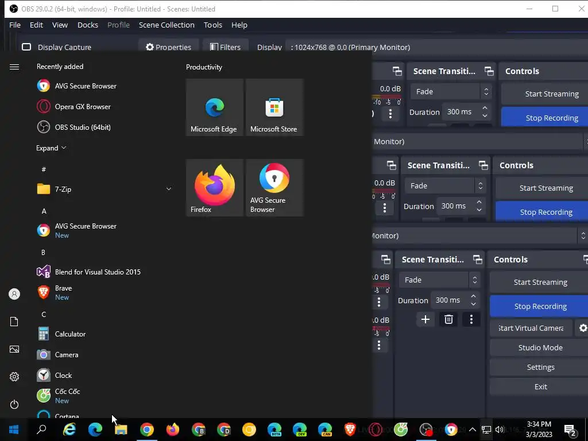Screen dimensions: 588x441
Task: Open the Display monitor dropdown in OBS toolbar
Action: point(437,47)
